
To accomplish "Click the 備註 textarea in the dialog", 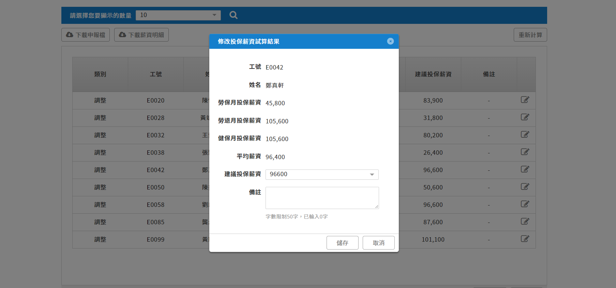I will point(322,198).
